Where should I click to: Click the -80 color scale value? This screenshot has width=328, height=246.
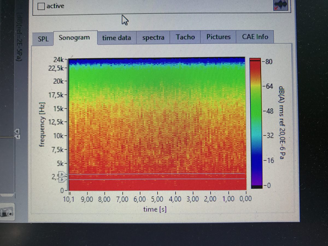click(268, 62)
